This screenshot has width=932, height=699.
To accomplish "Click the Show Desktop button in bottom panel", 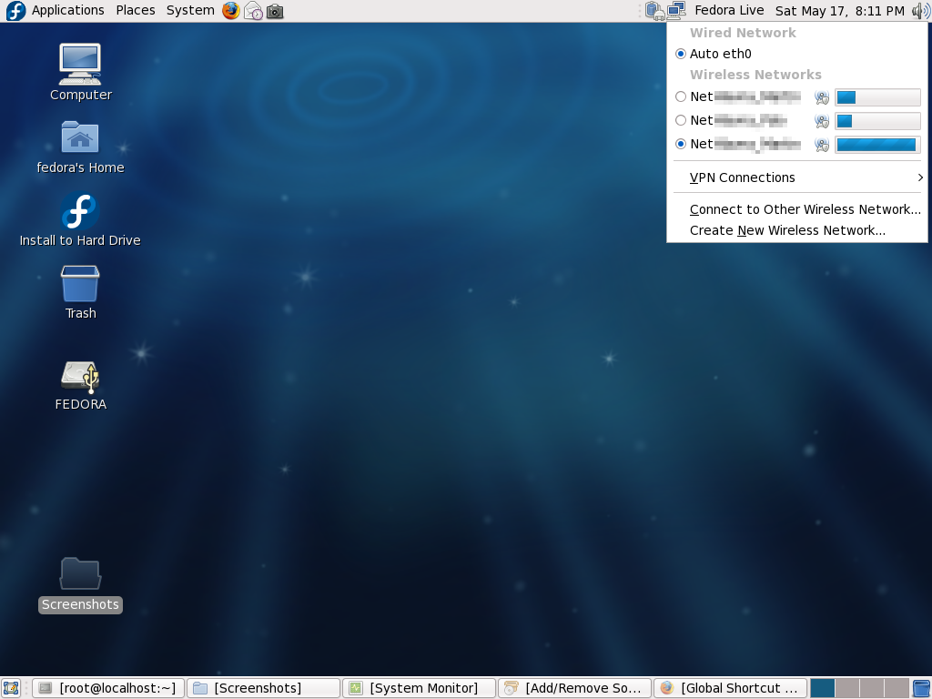I will (x=11, y=688).
